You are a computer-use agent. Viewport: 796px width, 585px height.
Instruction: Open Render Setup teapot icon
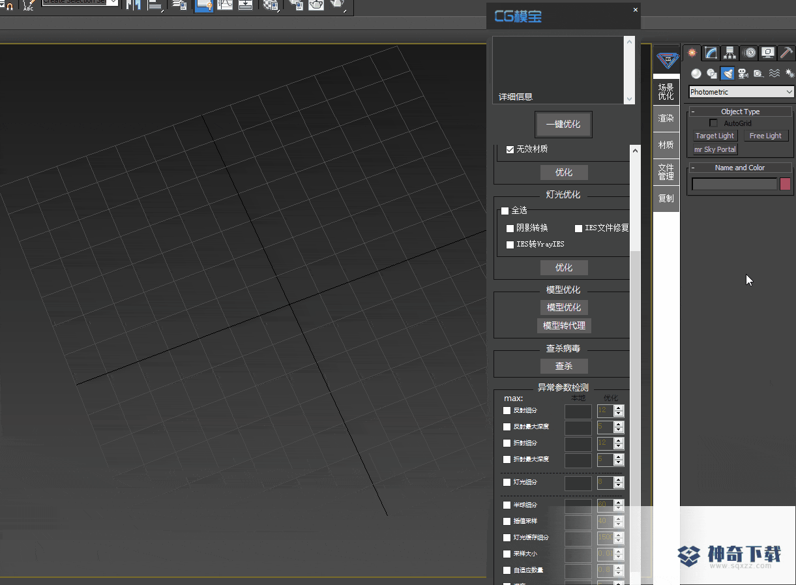pyautogui.click(x=296, y=5)
